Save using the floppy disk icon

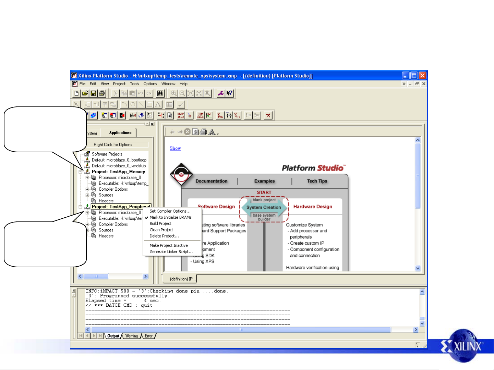point(93,93)
